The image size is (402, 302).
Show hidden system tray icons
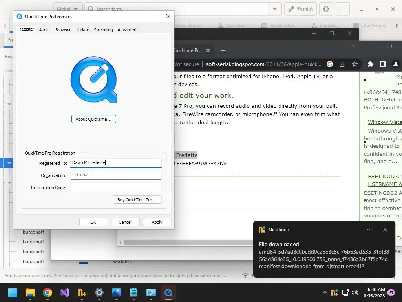325,293
